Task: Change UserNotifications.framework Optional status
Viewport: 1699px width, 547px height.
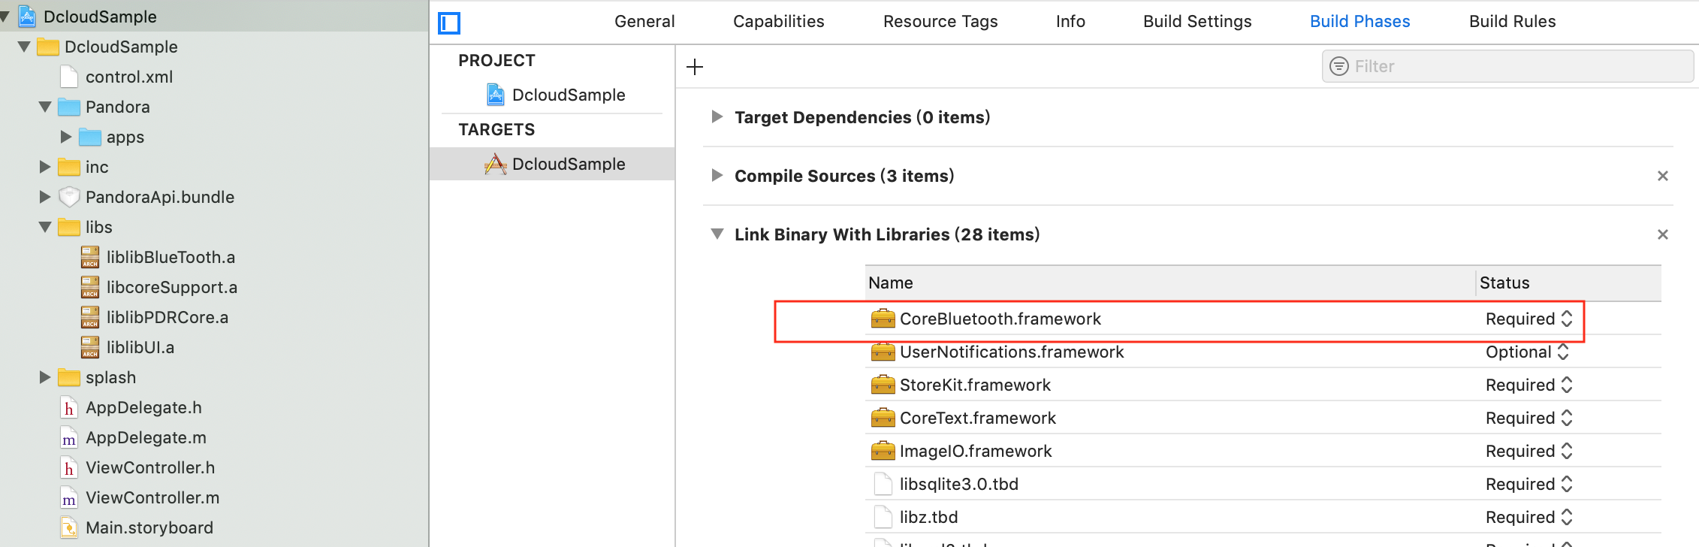Action: click(1527, 352)
